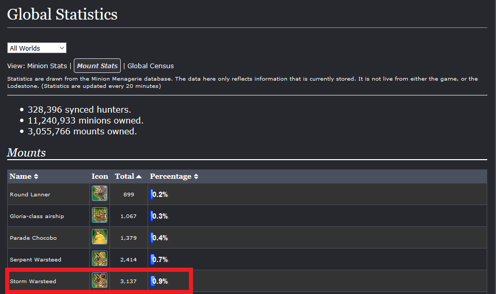496x294 pixels.
Task: Click the Storm Warsteed name
Action: (x=33, y=281)
